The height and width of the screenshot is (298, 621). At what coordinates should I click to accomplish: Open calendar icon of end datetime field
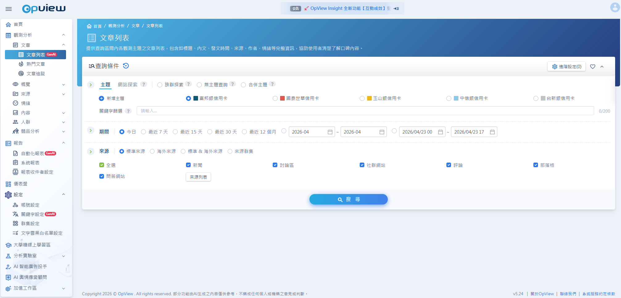pos(492,132)
